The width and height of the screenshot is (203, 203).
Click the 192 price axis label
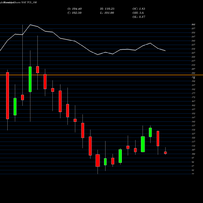click(193, 81)
